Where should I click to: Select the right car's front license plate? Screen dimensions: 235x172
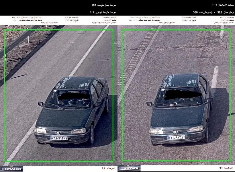coord(176,137)
